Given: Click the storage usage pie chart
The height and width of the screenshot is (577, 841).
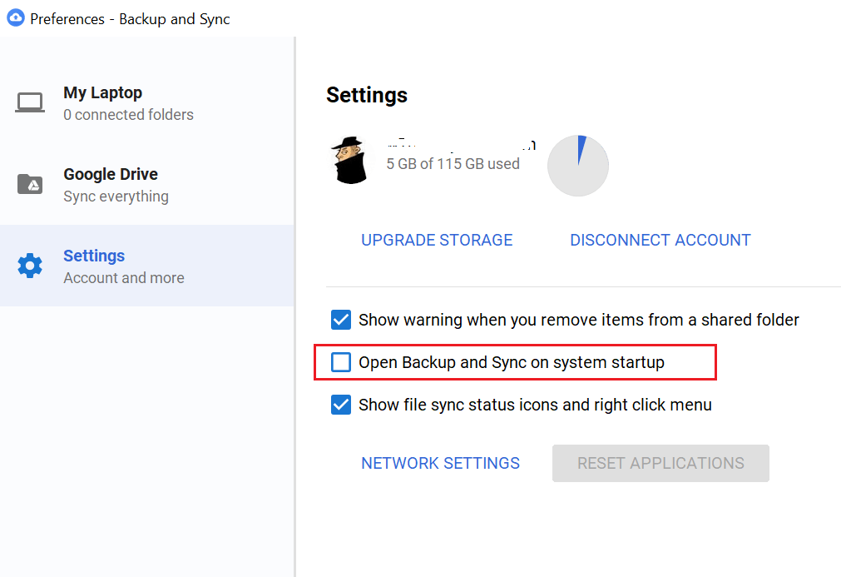Looking at the screenshot, I should click(577, 166).
